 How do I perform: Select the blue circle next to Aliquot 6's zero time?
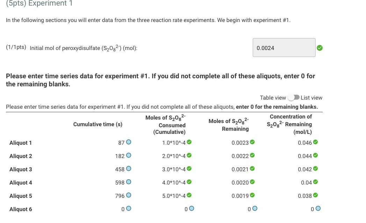[x=129, y=208]
